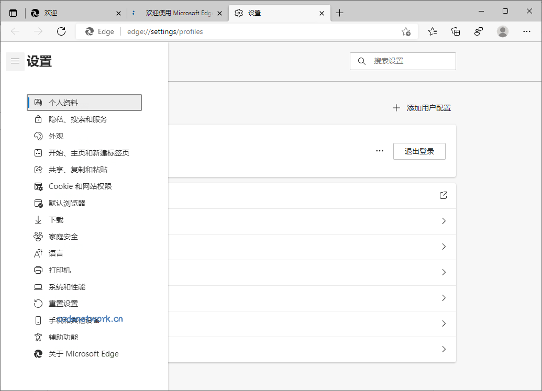Refresh the current page
Image resolution: width=542 pixels, height=391 pixels.
tap(61, 31)
